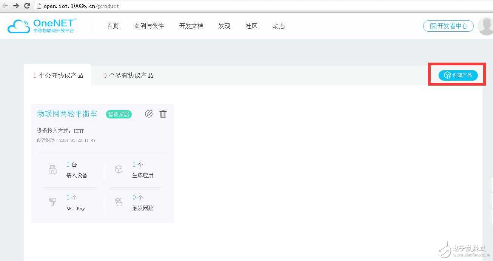The image size is (493, 261).
Task: Click the browser forward arrow
Action: [x=16, y=6]
